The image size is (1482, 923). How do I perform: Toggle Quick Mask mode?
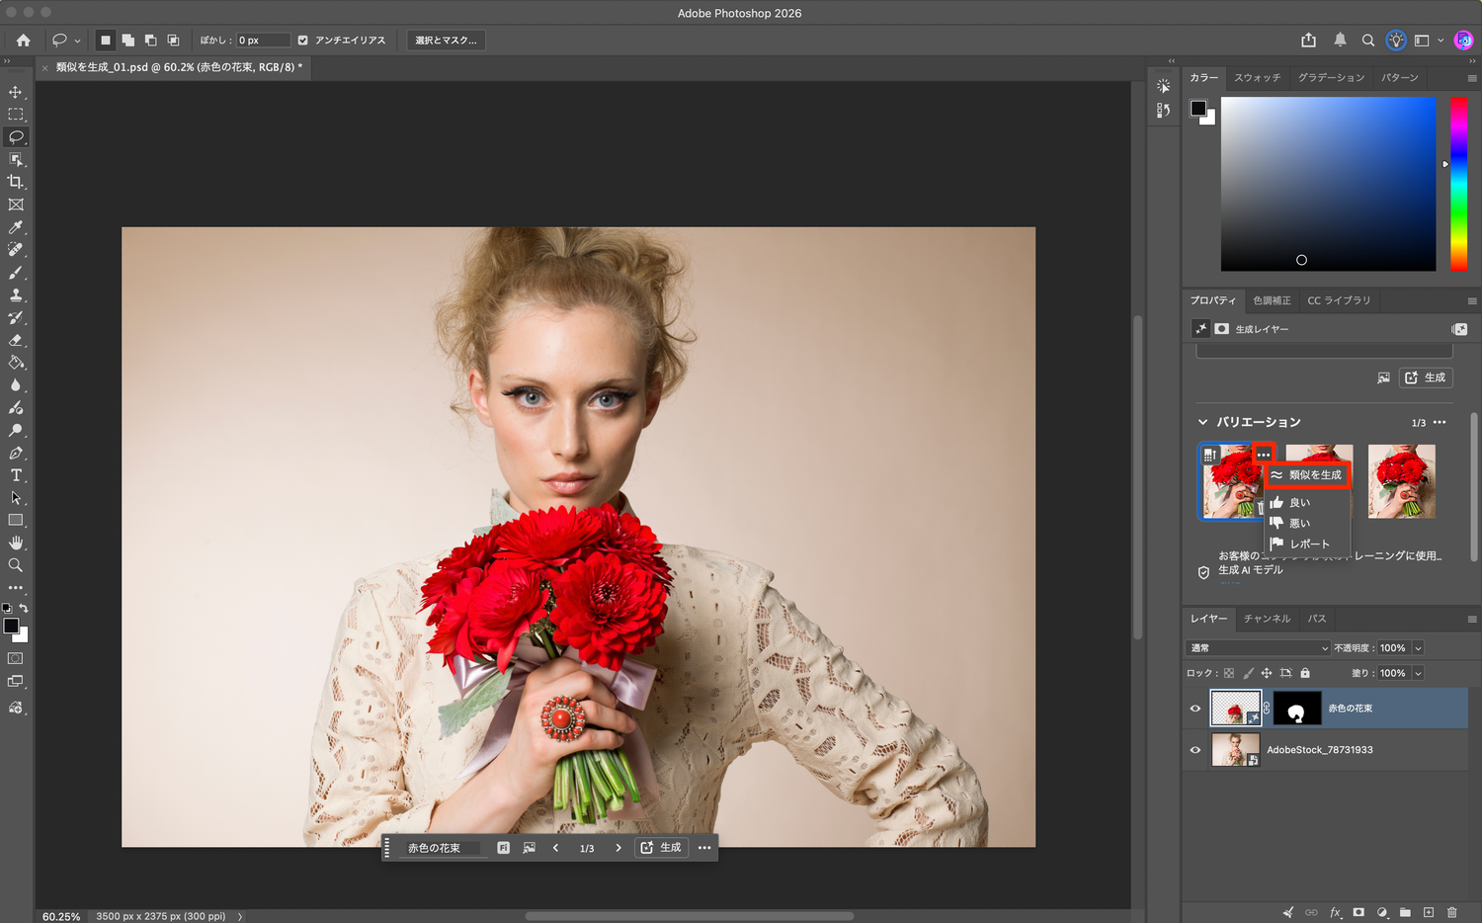click(16, 658)
